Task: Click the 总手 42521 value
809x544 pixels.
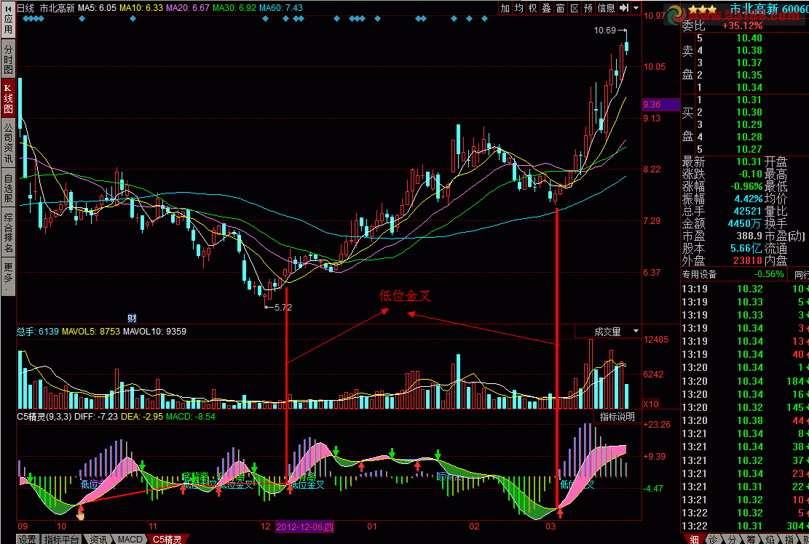Action: [748, 211]
